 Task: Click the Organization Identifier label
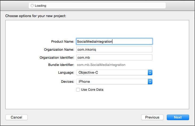tap(57, 58)
